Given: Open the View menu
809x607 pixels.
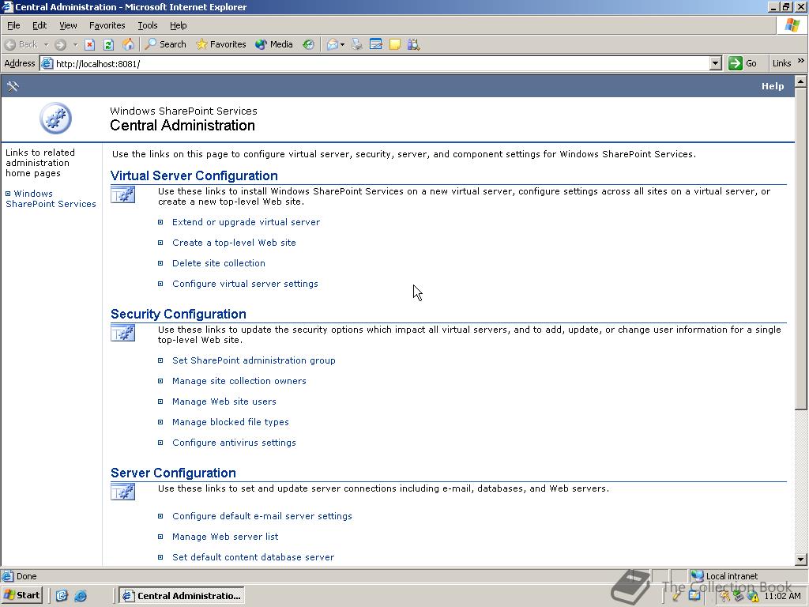Looking at the screenshot, I should click(68, 25).
